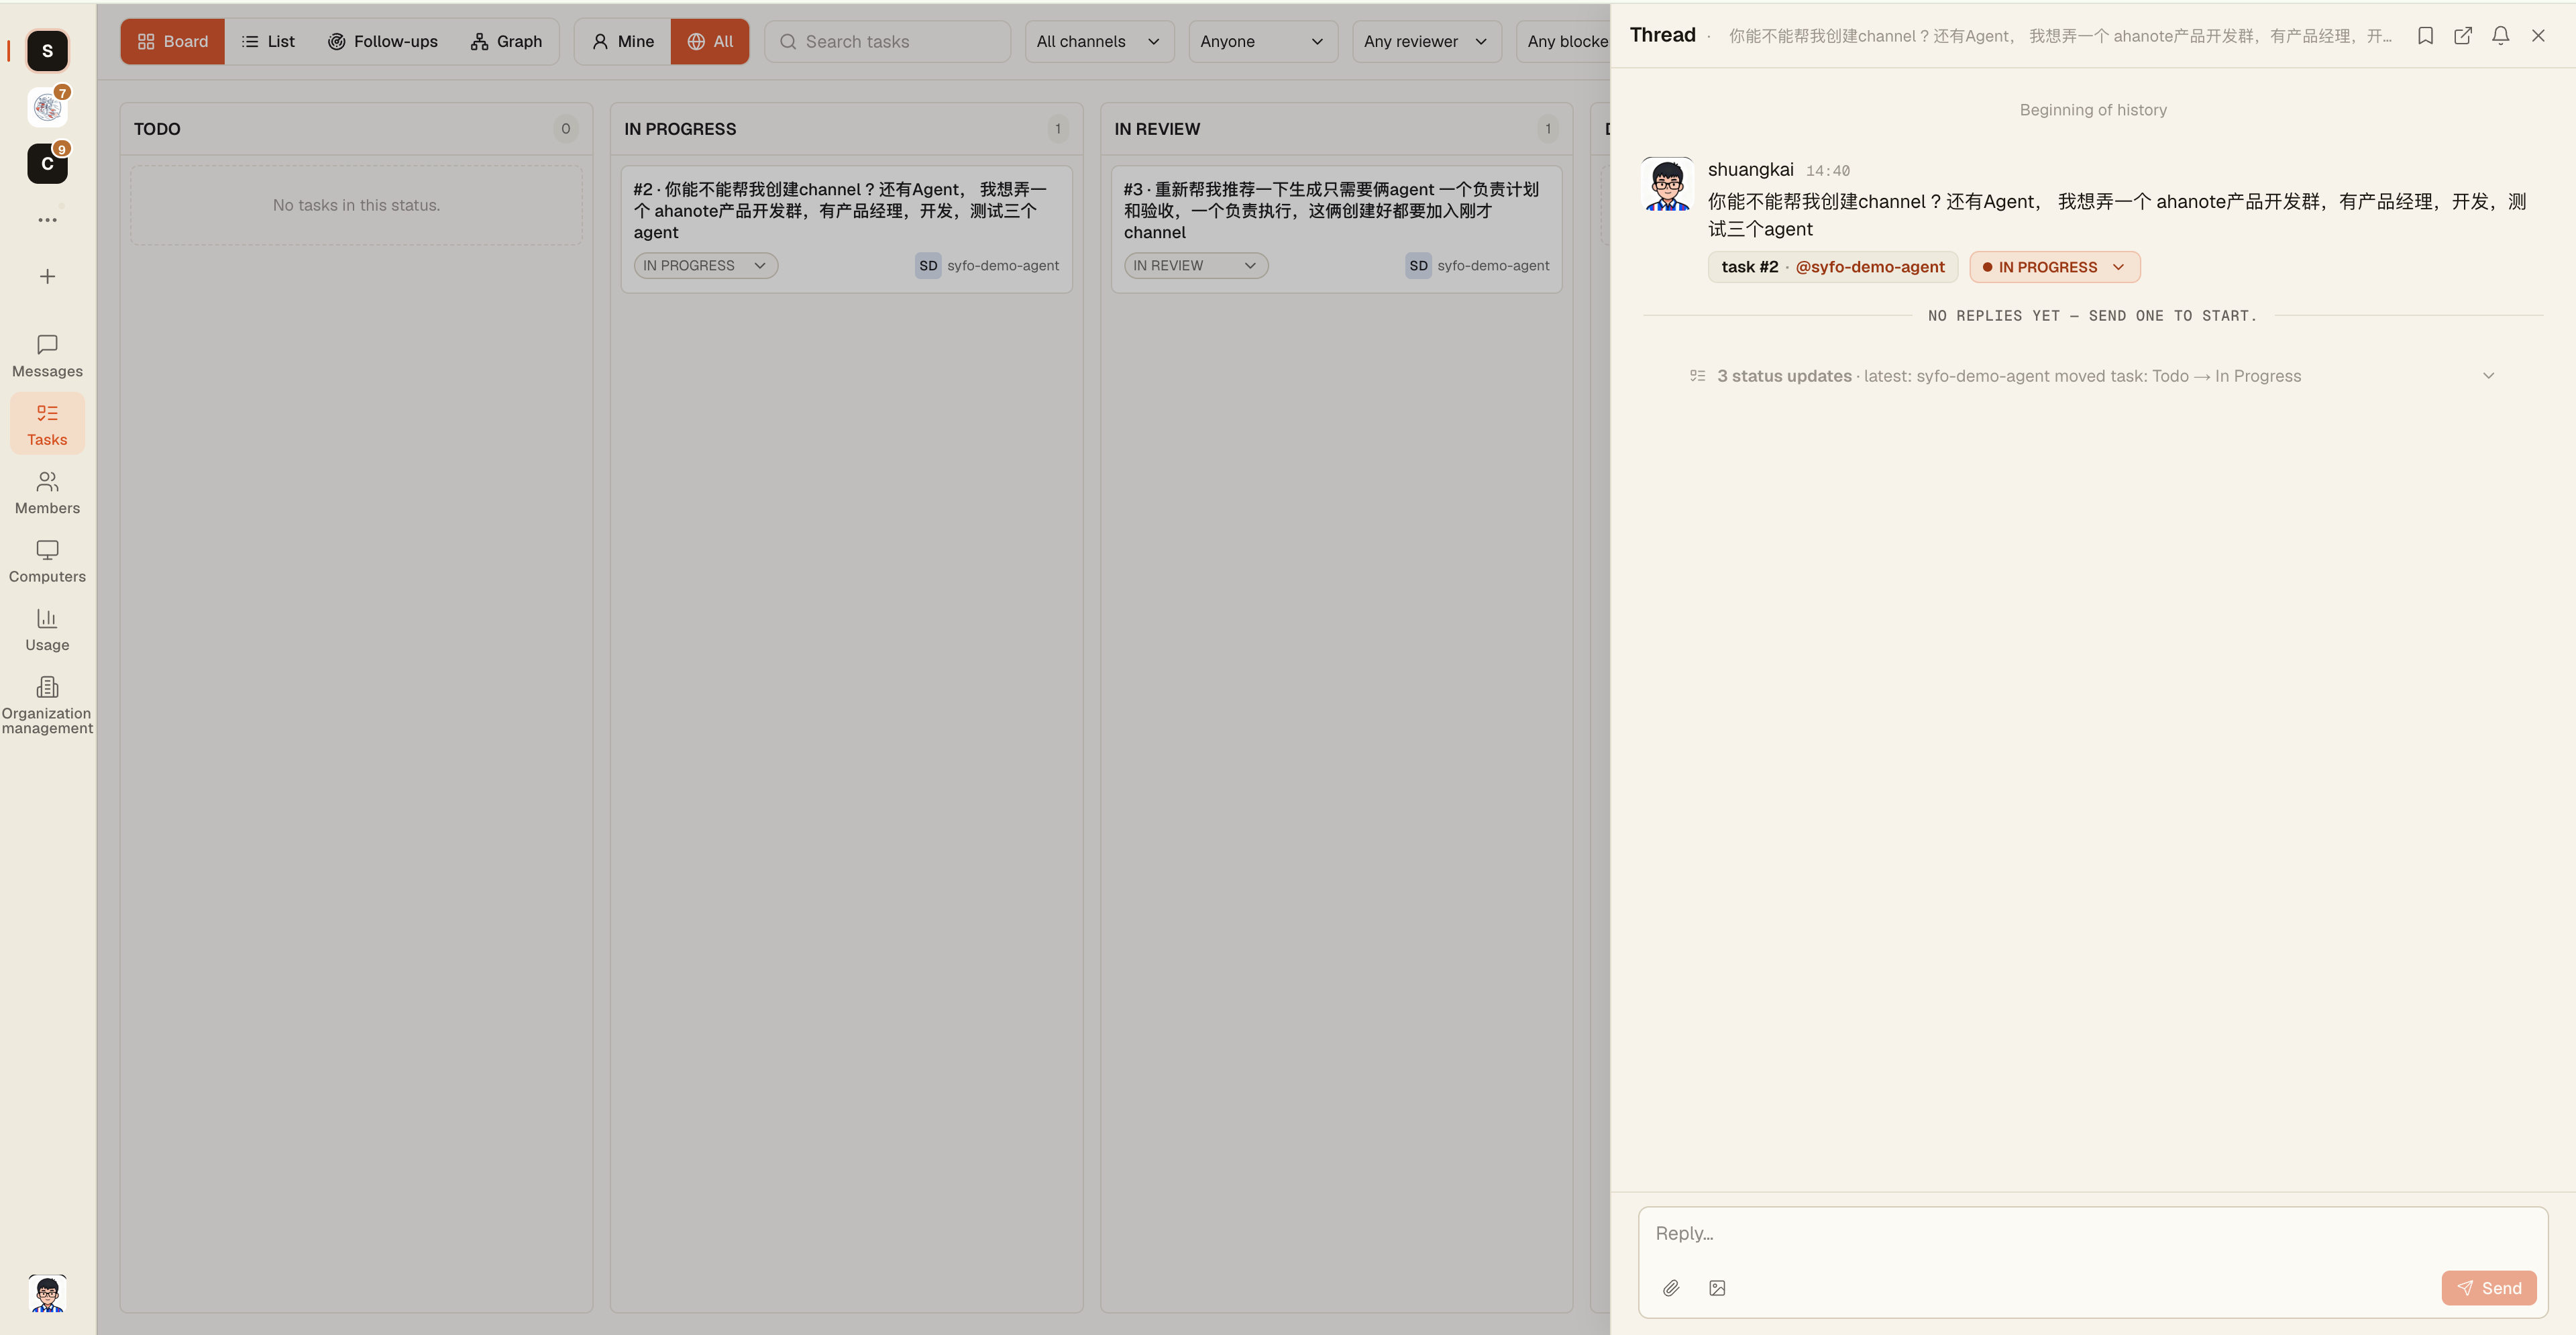Toggle thread notifications bell
This screenshot has width=2576, height=1335.
2500,36
